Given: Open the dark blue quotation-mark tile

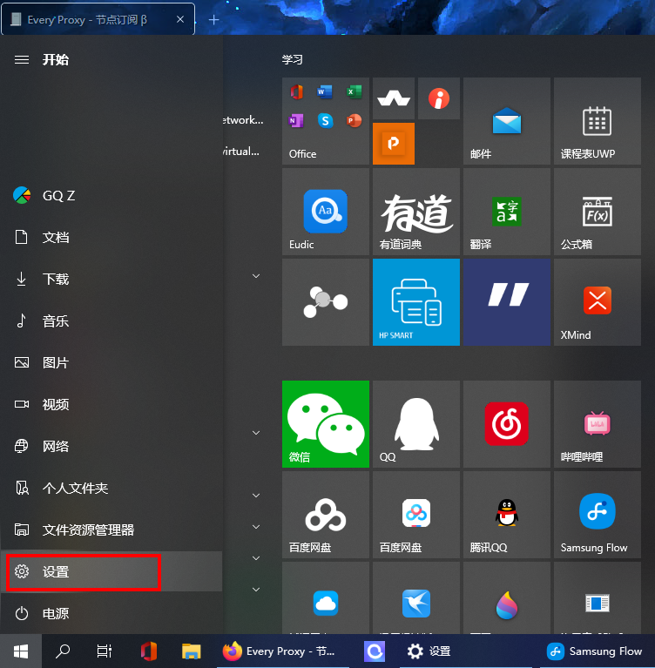Looking at the screenshot, I should click(x=507, y=302).
